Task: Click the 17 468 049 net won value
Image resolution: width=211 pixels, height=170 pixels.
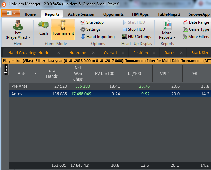Action: [x=81, y=94]
